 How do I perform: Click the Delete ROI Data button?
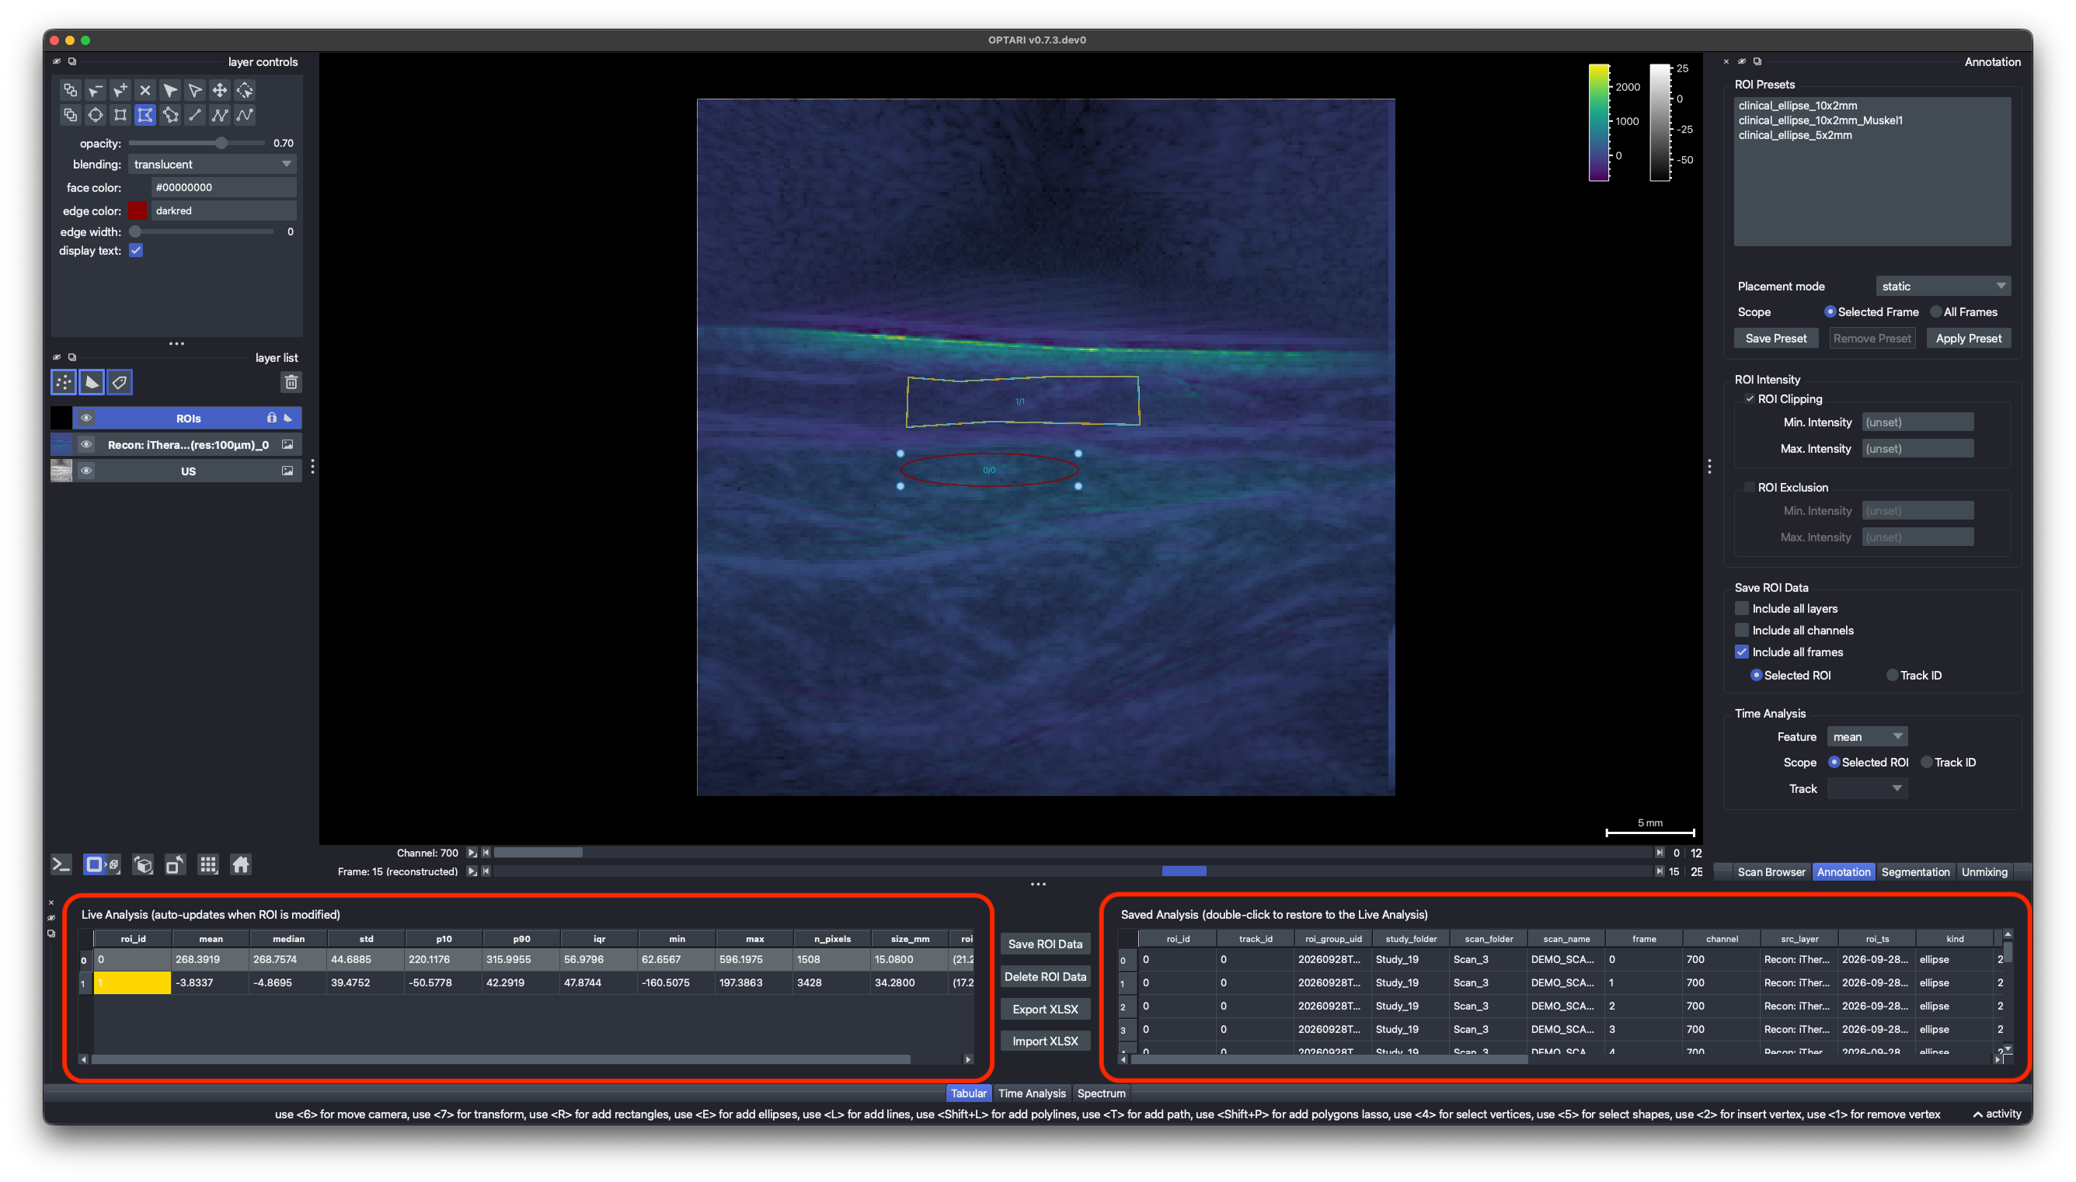coord(1045,977)
